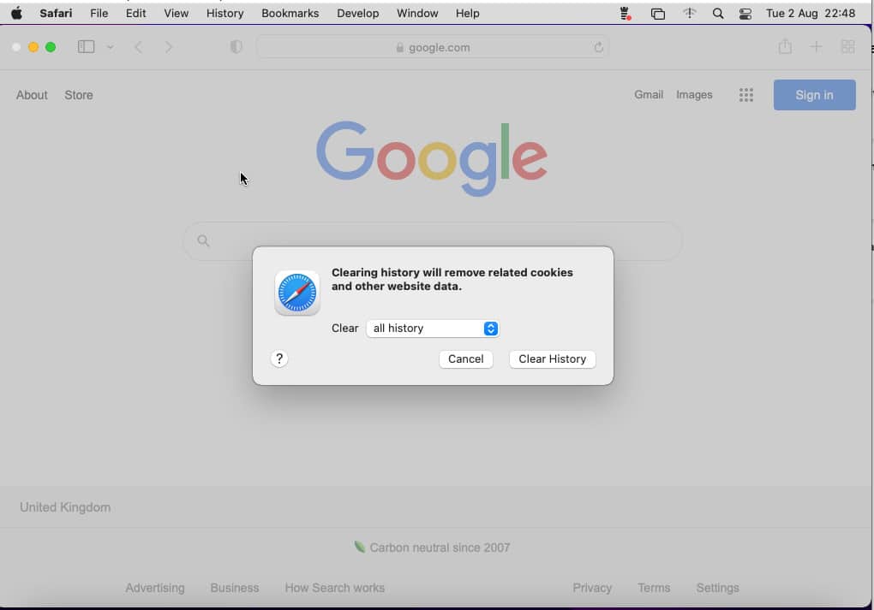The height and width of the screenshot is (610, 874).
Task: Click the Sign in button
Action: [814, 95]
